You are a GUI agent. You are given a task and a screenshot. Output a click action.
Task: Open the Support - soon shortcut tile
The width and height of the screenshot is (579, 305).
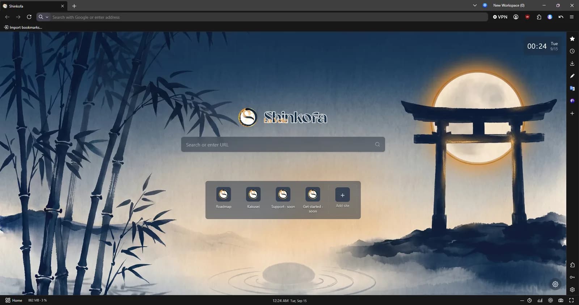pyautogui.click(x=283, y=198)
